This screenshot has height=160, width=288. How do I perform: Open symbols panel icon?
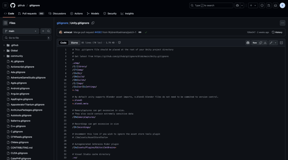pos(281,43)
